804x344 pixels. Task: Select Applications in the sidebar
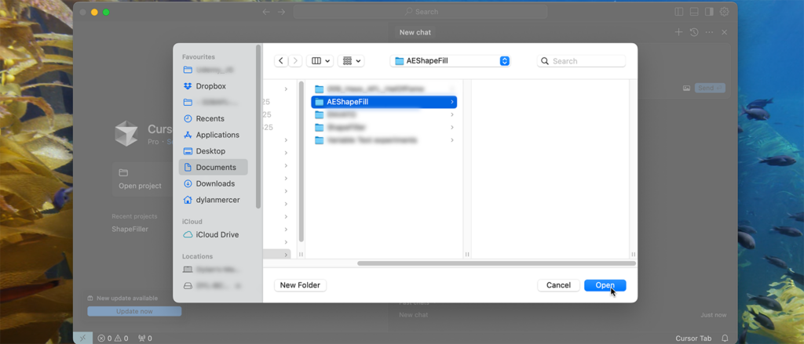tap(217, 135)
